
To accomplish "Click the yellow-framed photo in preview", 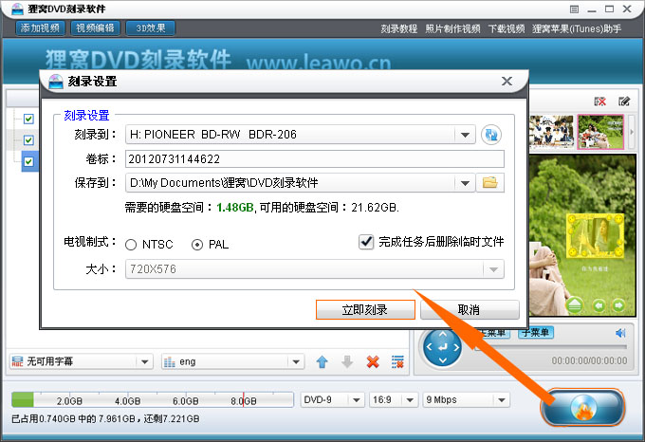I will point(596,236).
